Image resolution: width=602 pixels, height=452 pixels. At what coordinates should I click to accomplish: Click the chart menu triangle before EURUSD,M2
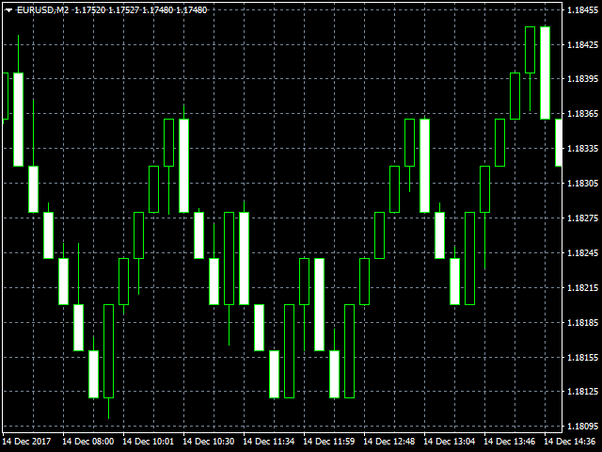coord(8,10)
